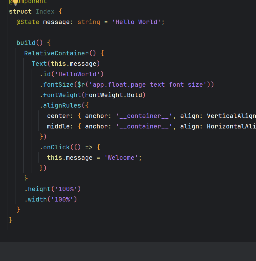Click '__container__' string on middle line

coord(144,127)
